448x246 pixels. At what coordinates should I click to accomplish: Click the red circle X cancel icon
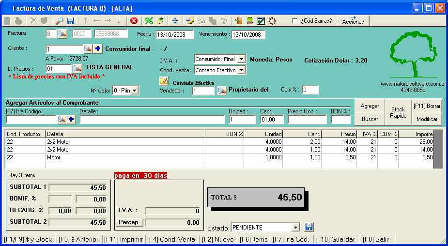click(x=134, y=20)
